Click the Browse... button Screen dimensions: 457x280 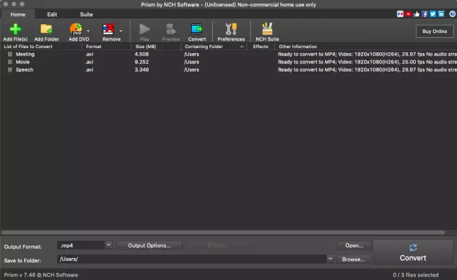coord(353,259)
